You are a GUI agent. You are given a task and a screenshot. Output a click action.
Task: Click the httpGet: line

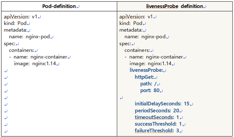145,77
